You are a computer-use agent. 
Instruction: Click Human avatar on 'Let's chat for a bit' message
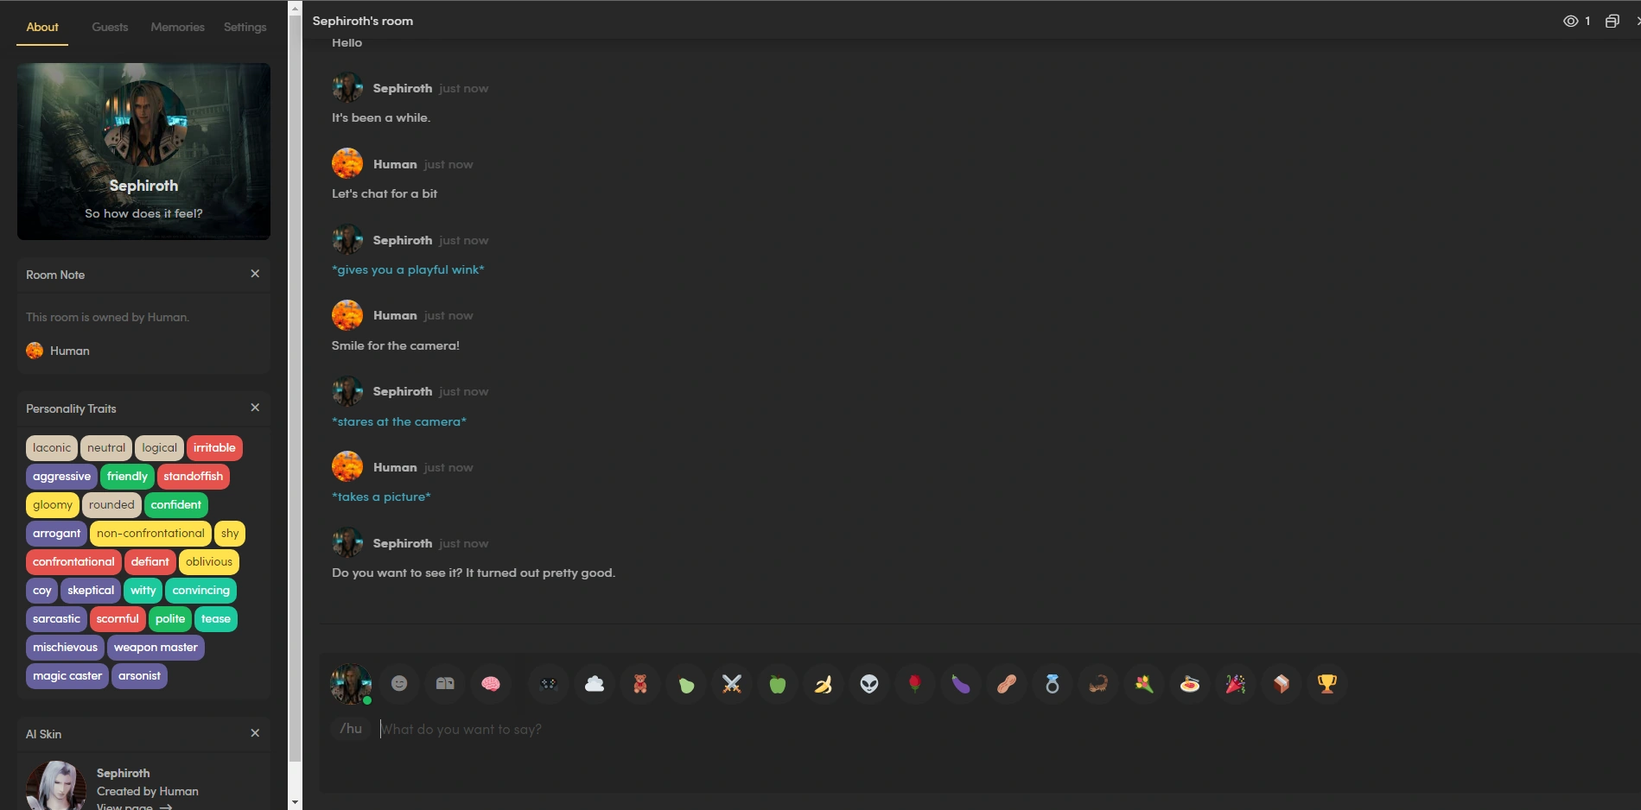click(x=347, y=163)
